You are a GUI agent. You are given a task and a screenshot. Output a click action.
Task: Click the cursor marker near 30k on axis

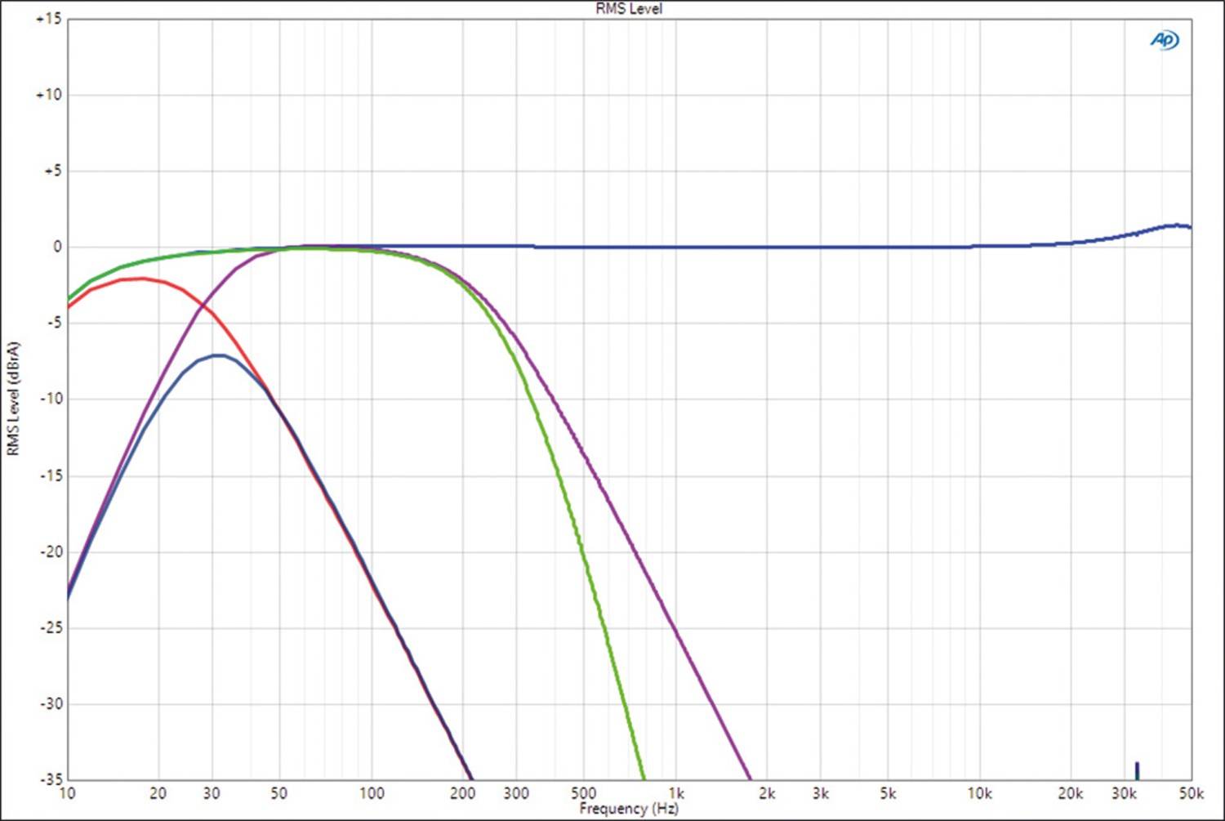[1137, 770]
